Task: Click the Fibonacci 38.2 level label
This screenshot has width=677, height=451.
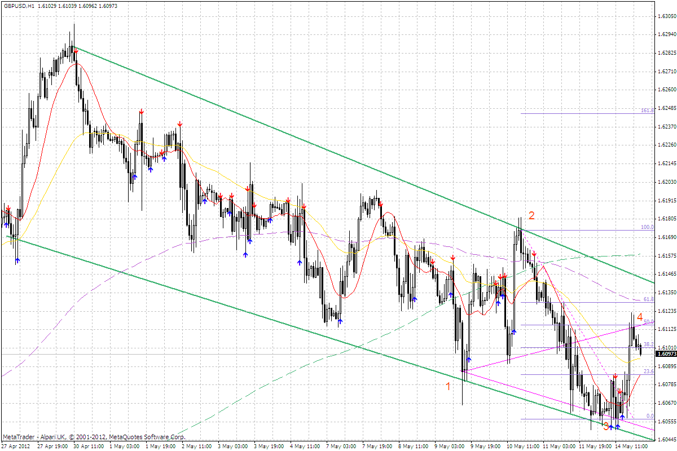Action: click(648, 344)
